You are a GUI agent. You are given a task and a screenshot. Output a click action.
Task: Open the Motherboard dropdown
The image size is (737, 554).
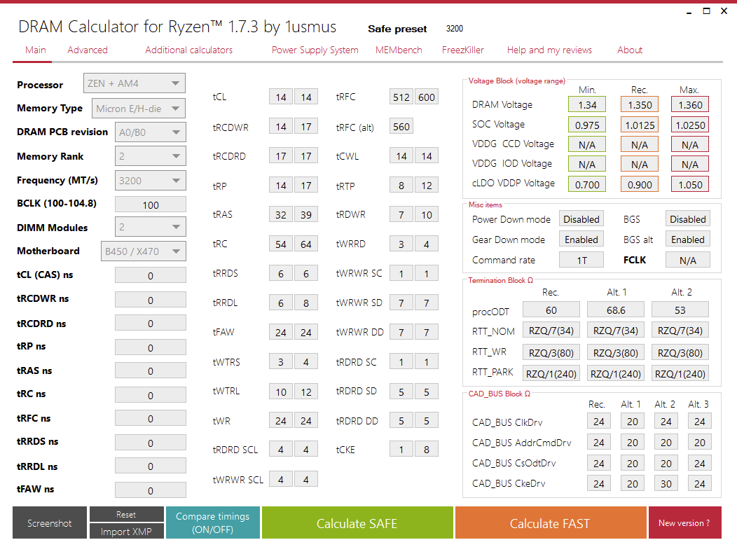coord(144,251)
